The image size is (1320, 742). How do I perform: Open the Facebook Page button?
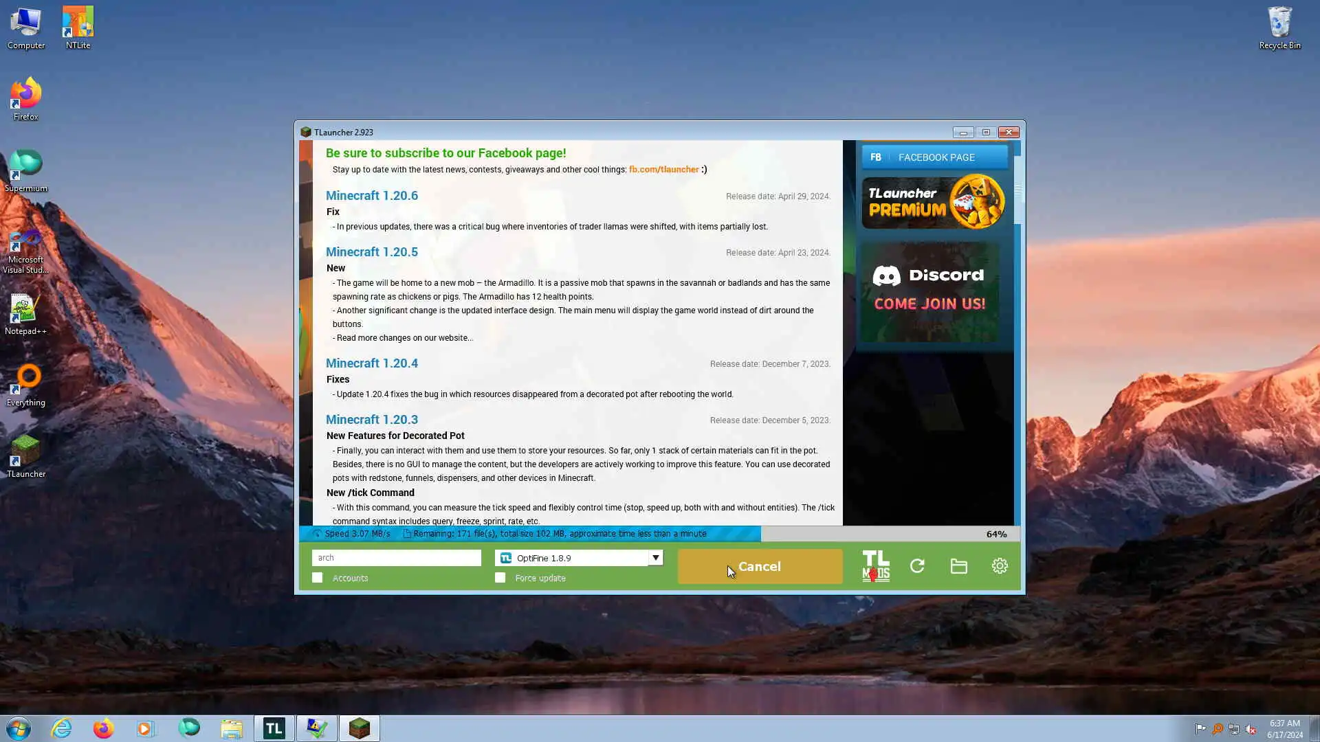click(x=935, y=157)
